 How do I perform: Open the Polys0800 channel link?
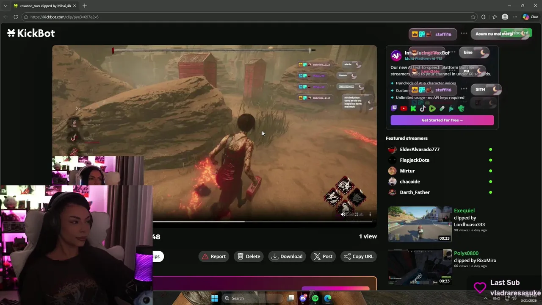click(x=466, y=253)
